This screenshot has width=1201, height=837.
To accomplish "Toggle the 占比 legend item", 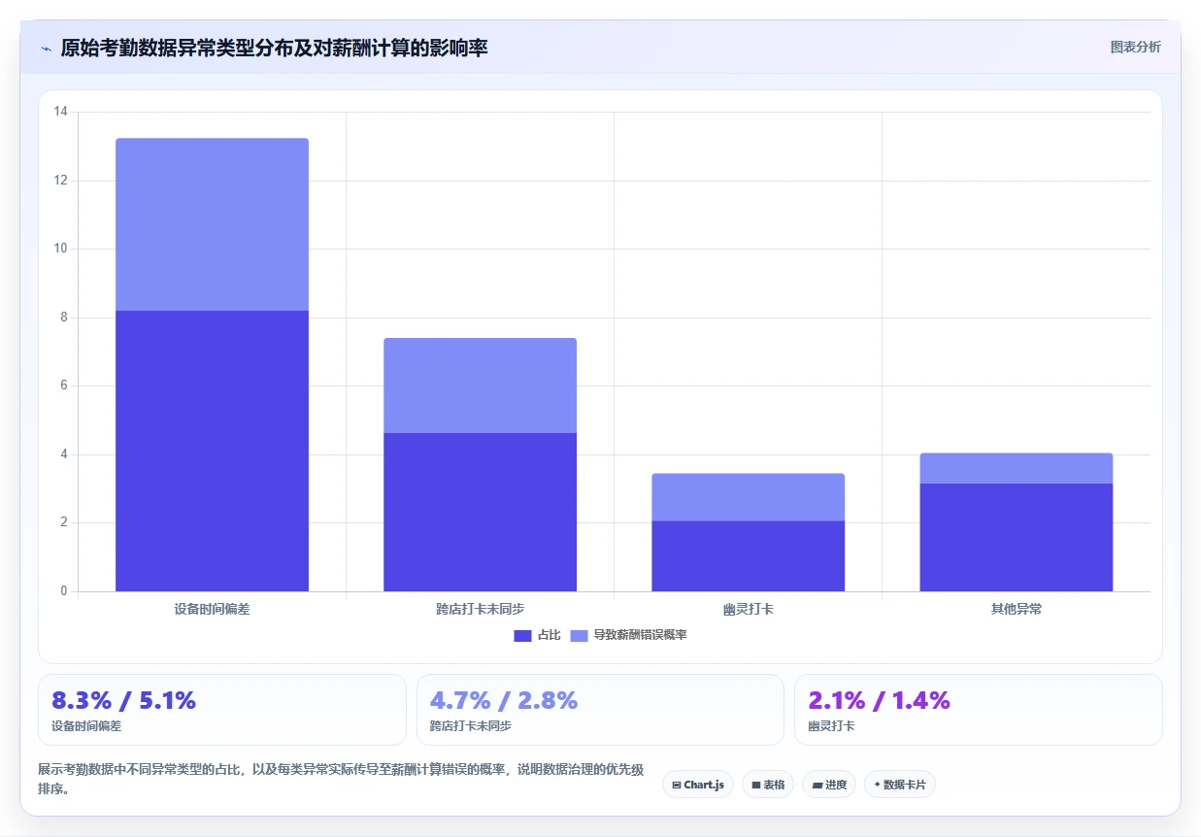I will (x=537, y=635).
